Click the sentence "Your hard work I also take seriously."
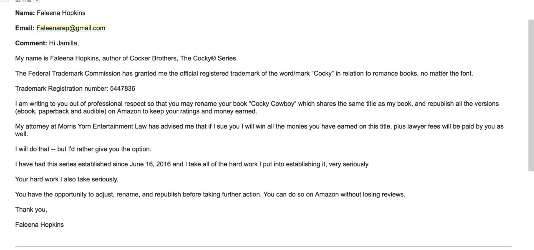 (67, 179)
